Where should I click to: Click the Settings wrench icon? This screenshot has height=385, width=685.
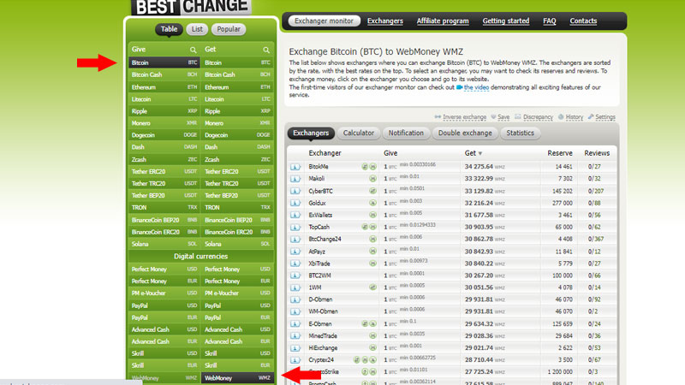tap(591, 116)
